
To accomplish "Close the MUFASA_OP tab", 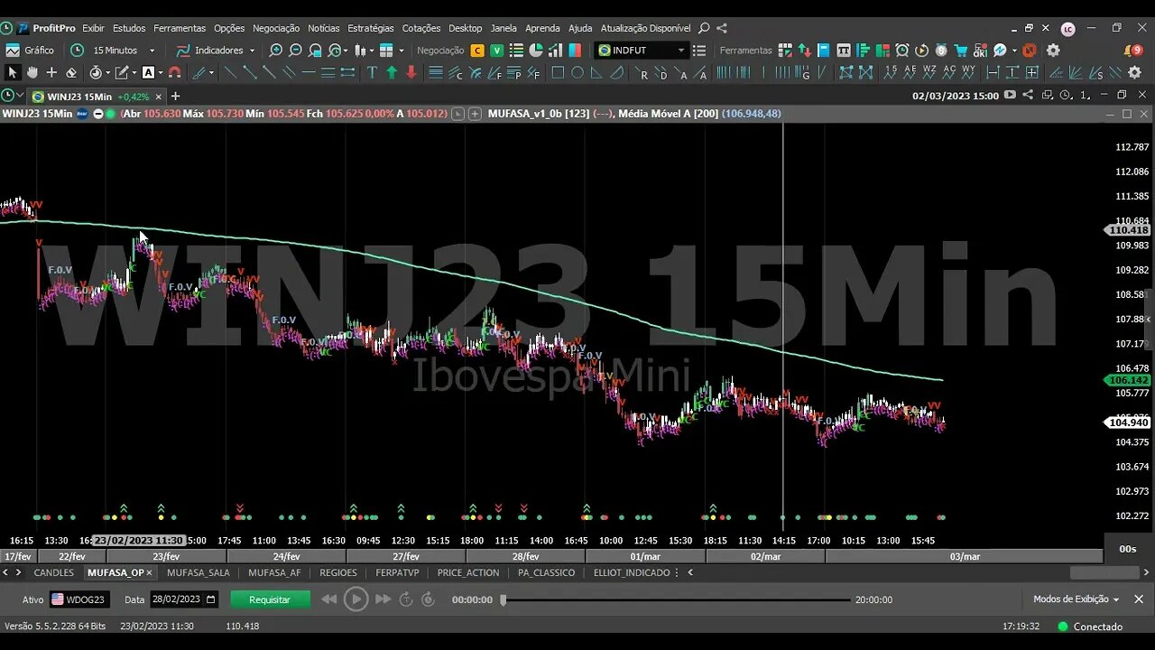I will (150, 572).
